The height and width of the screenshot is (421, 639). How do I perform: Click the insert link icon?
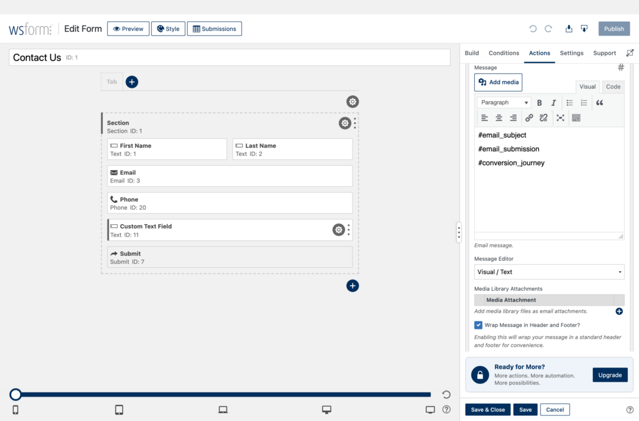coord(529,118)
